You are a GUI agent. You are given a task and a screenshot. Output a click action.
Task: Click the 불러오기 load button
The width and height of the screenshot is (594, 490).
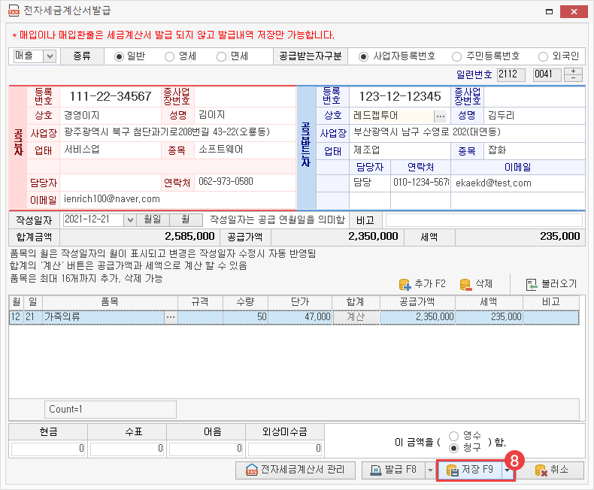click(551, 284)
